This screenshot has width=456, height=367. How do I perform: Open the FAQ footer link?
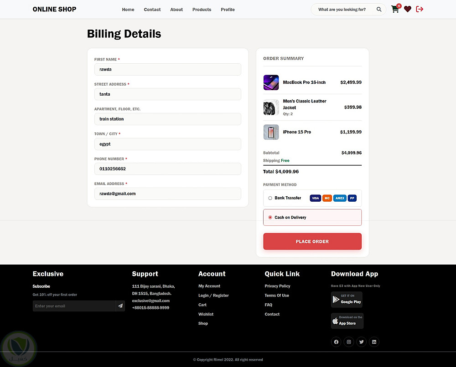coord(269,305)
